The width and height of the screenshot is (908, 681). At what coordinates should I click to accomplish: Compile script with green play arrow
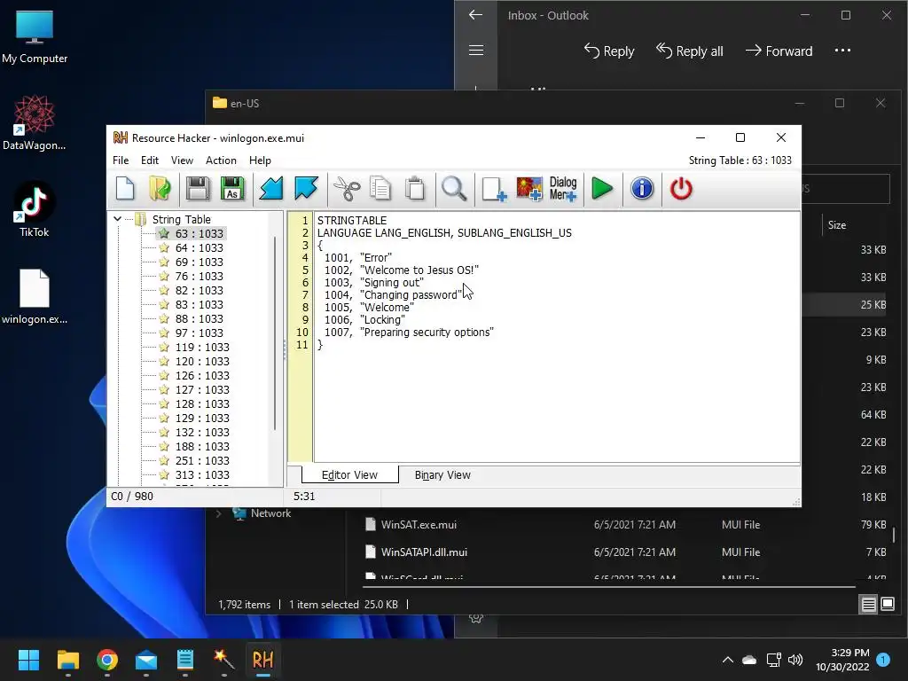pyautogui.click(x=602, y=189)
